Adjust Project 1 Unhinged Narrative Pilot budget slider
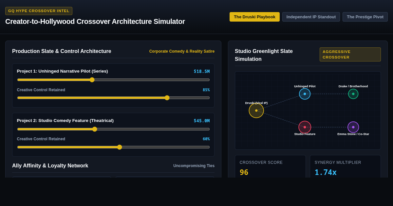 [113, 80]
